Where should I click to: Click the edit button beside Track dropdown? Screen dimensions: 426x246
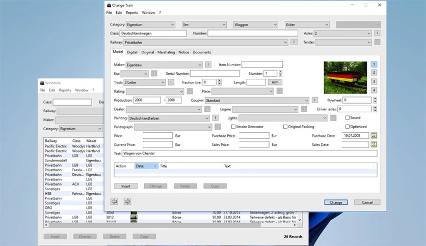(171, 82)
